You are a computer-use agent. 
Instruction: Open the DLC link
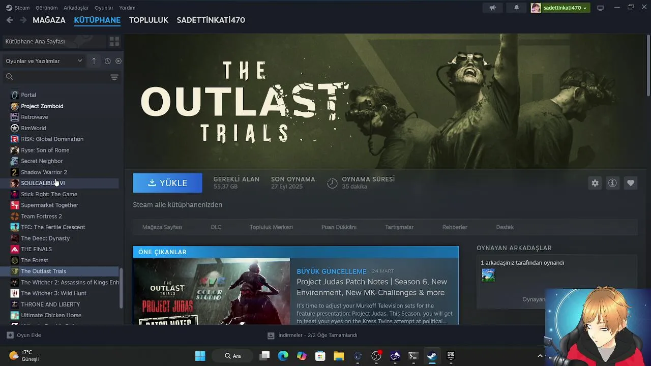(x=216, y=227)
